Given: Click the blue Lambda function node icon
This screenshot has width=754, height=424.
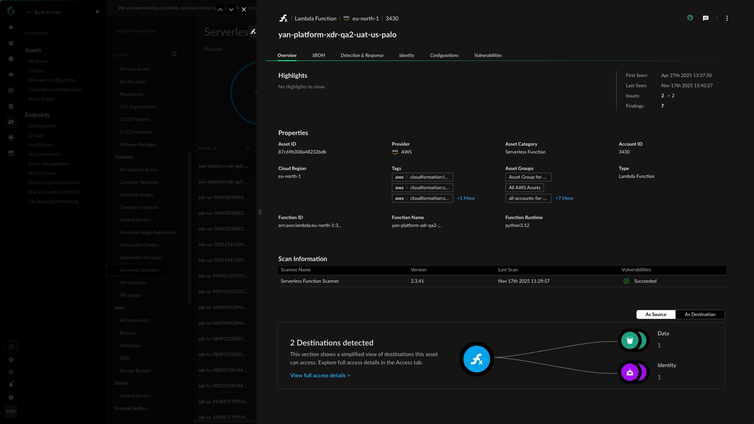Looking at the screenshot, I should (476, 359).
